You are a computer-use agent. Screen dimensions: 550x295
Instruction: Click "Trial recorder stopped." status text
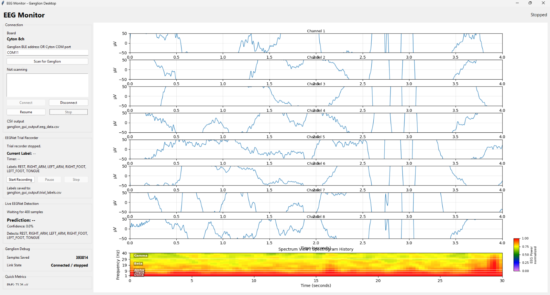pyautogui.click(x=24, y=146)
